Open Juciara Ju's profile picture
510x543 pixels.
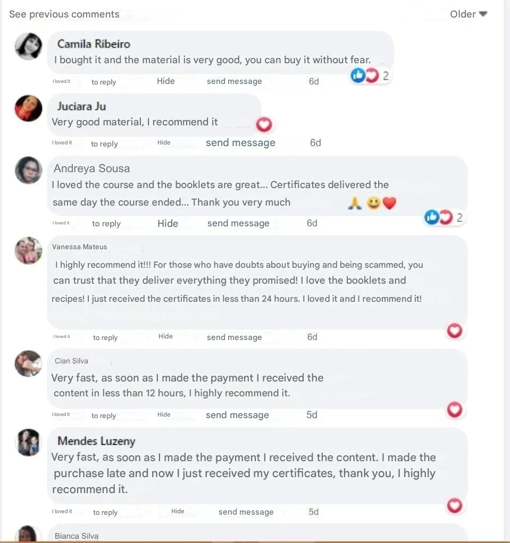click(29, 108)
